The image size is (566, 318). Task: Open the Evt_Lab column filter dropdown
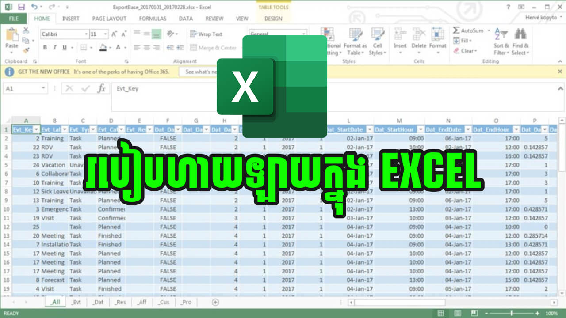[65, 129]
